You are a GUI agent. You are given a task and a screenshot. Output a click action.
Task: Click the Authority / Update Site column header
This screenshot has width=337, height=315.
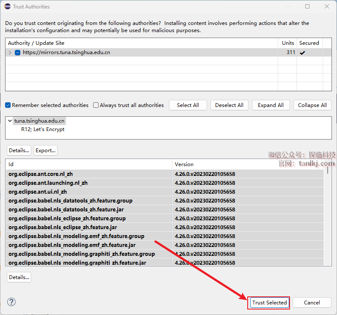pyautogui.click(x=36, y=43)
